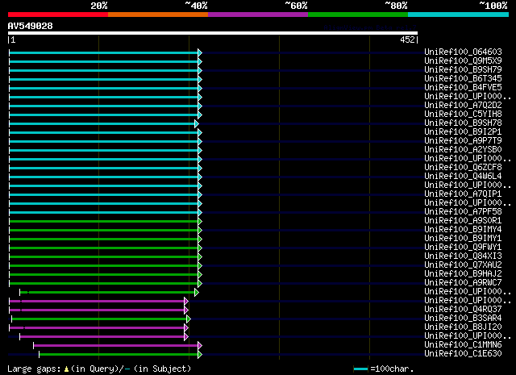Click the cyan alignment bar of UniRef100_B9SH78
The width and height of the screenshot is (516, 375).
click(102, 124)
